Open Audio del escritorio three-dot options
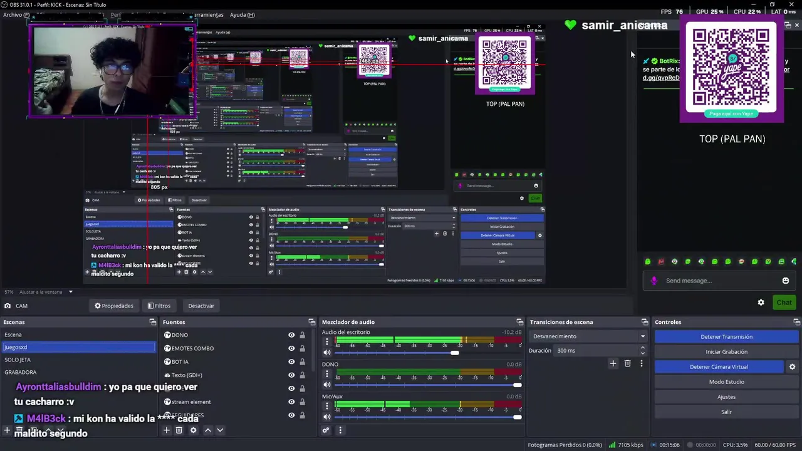Image resolution: width=802 pixels, height=451 pixels. click(326, 342)
